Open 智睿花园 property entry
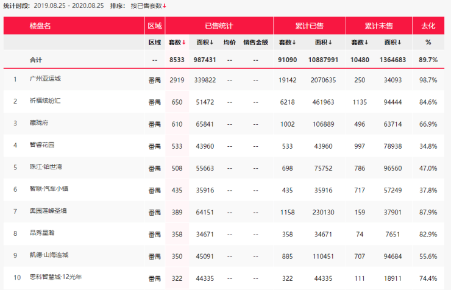The height and width of the screenshot is (290, 451). (x=42, y=144)
